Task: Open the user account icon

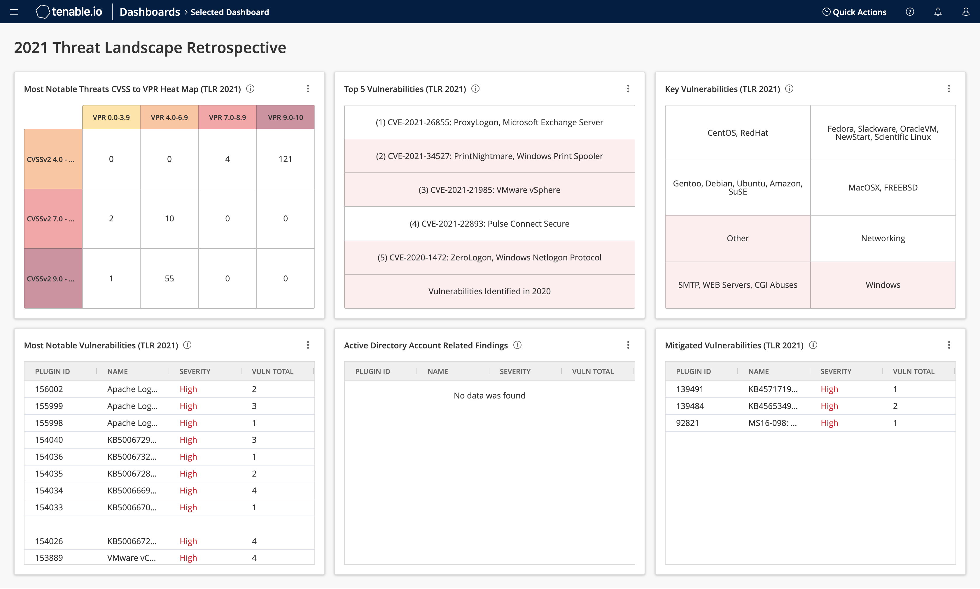Action: tap(966, 12)
